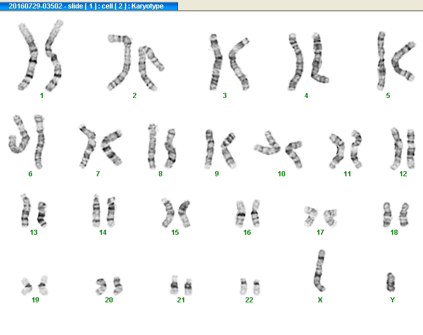Click the green label '18'

(x=394, y=232)
